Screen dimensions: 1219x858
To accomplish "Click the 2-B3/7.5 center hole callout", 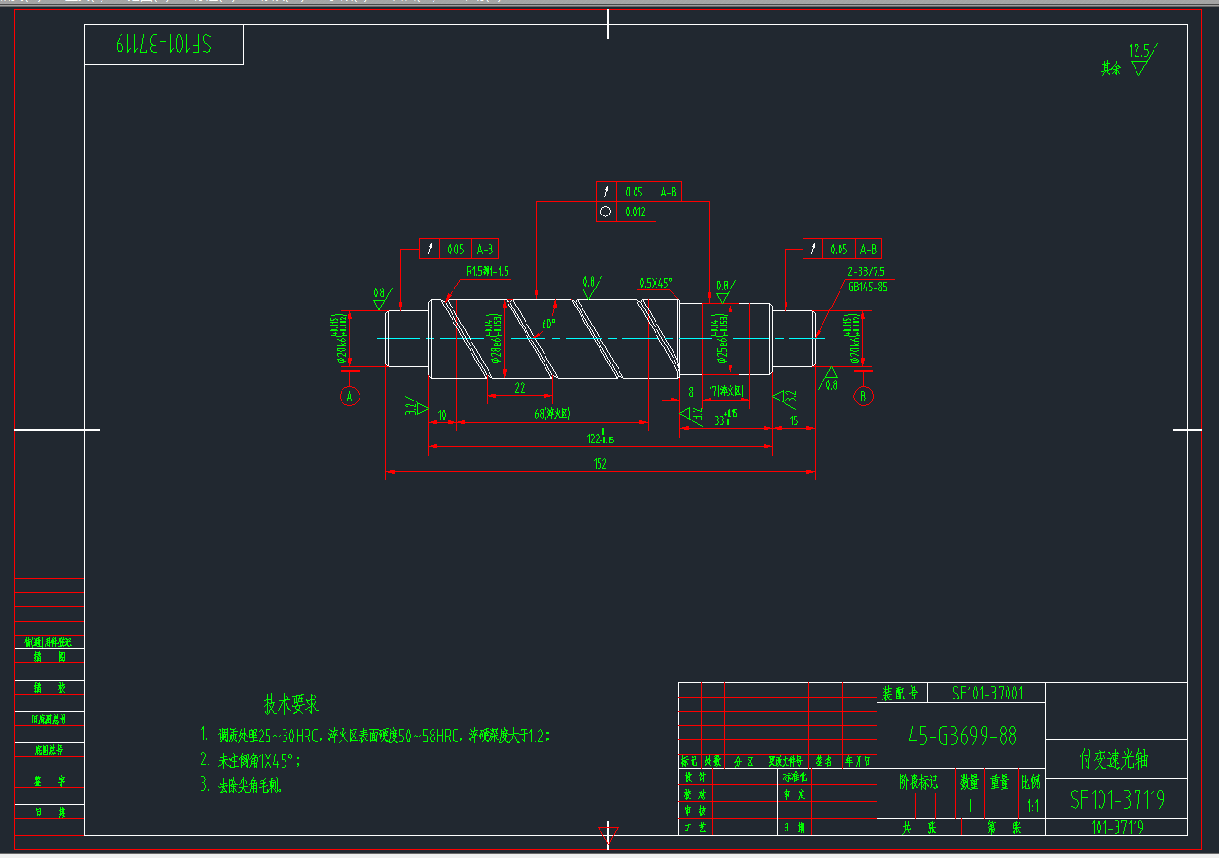I will (x=865, y=271).
